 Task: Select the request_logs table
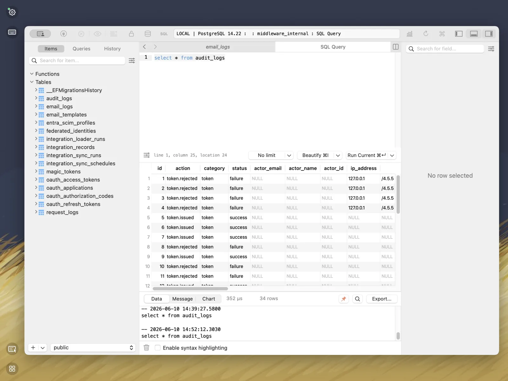(x=62, y=212)
